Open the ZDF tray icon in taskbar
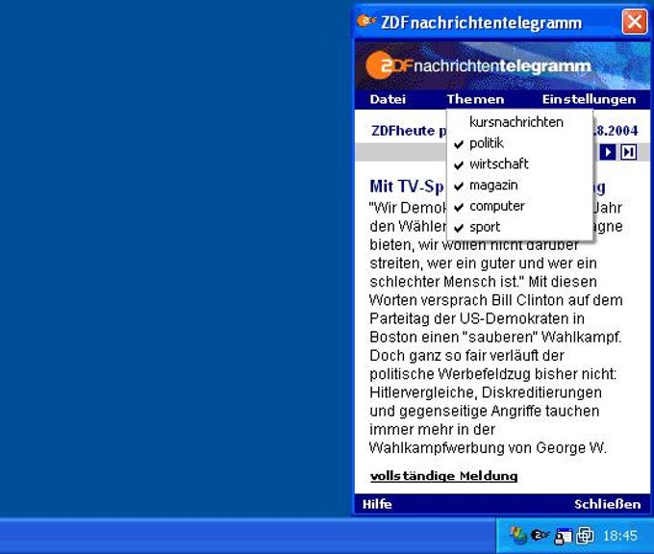 click(x=541, y=535)
